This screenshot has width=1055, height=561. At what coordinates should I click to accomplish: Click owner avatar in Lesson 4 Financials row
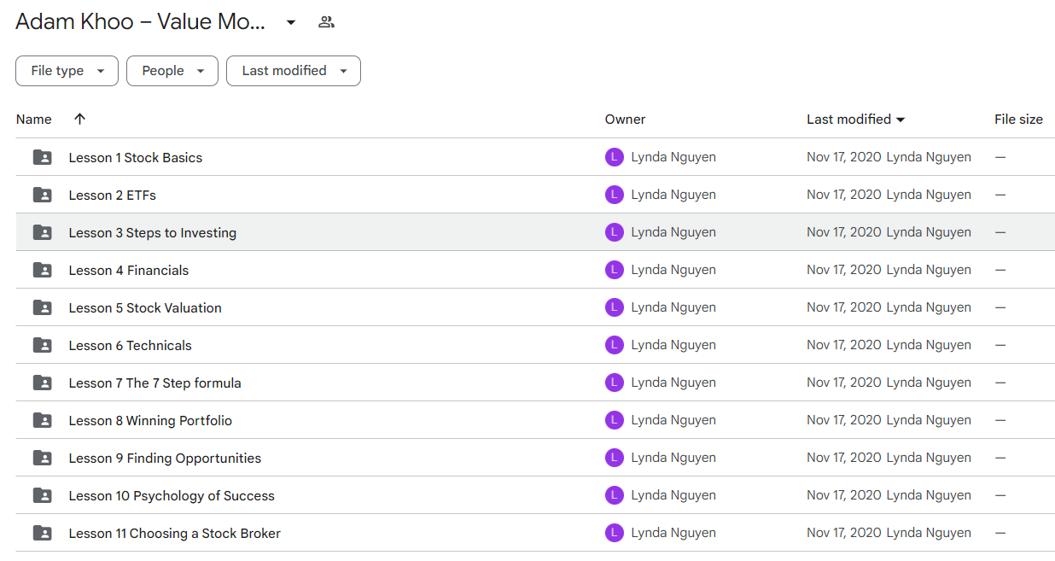point(615,270)
